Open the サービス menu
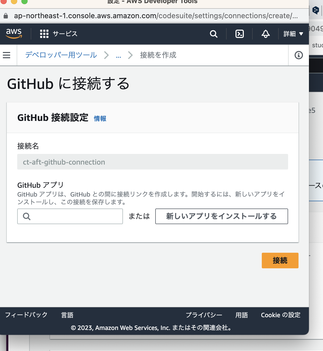Image resolution: width=323 pixels, height=351 pixels. tap(65, 34)
